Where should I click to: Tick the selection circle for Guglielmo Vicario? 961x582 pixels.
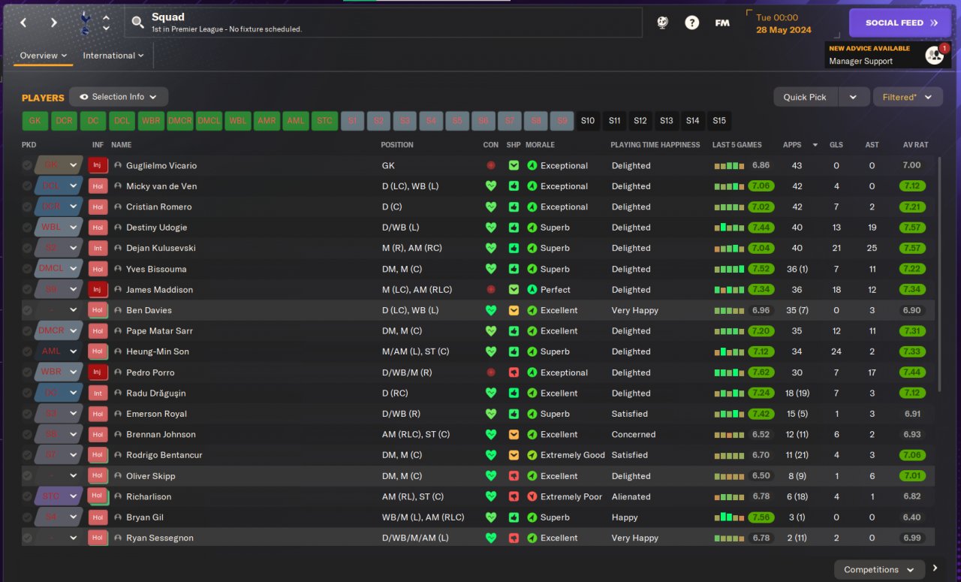tap(27, 165)
